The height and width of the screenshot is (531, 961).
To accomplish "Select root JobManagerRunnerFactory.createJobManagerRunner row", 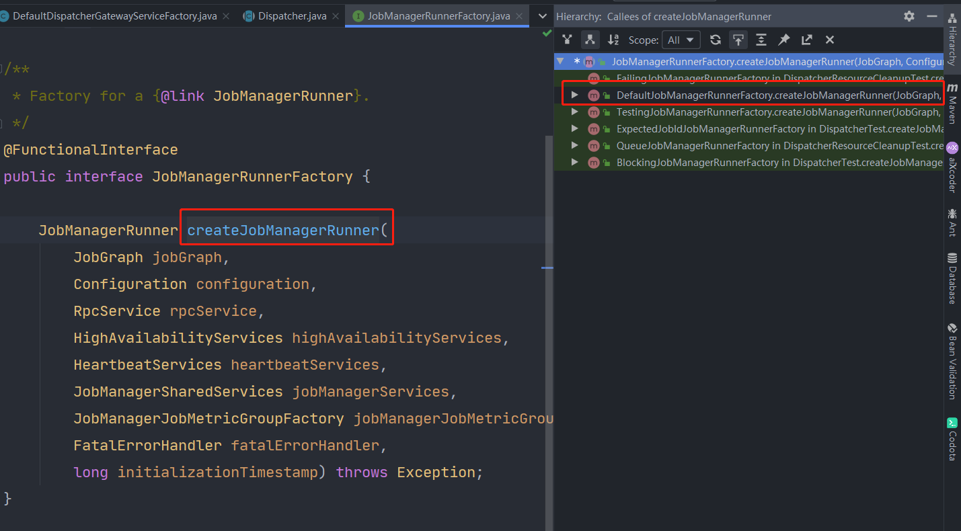I will point(749,61).
